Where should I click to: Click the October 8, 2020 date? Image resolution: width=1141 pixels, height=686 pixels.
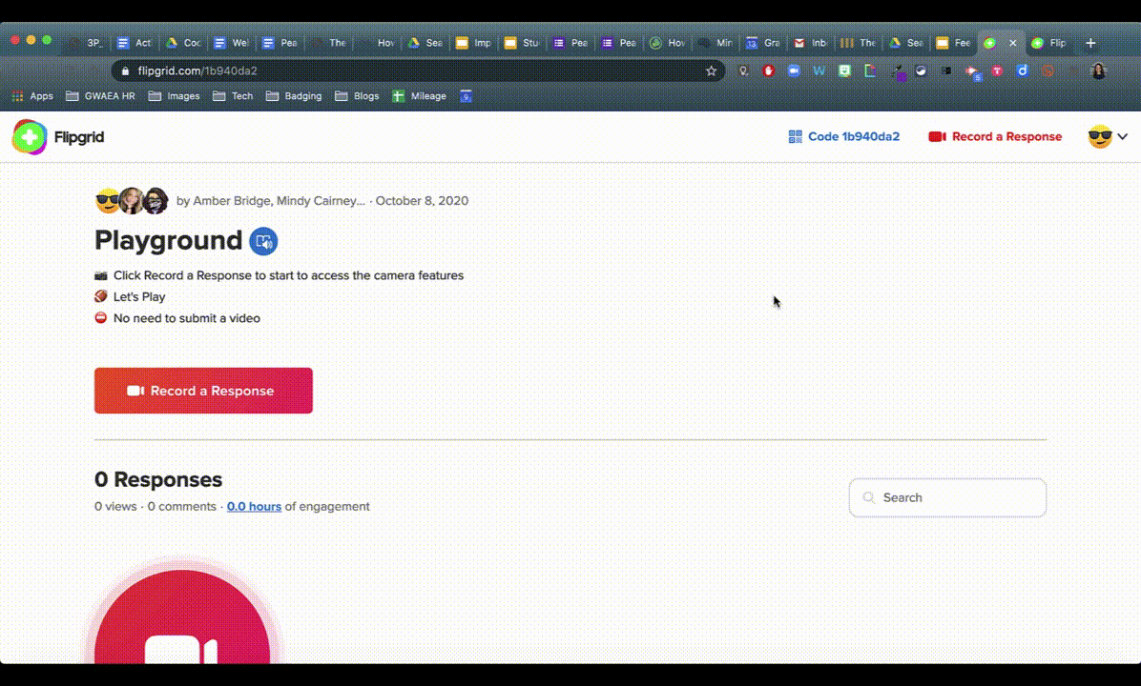(422, 201)
